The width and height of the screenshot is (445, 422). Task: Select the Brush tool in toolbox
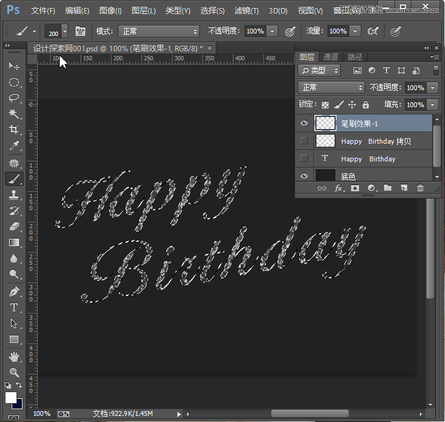13,179
